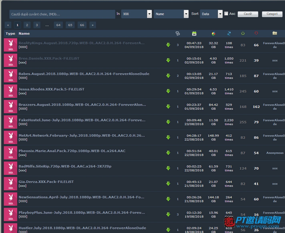Open PlayboyPlus.June-July torrent link

click(82, 213)
